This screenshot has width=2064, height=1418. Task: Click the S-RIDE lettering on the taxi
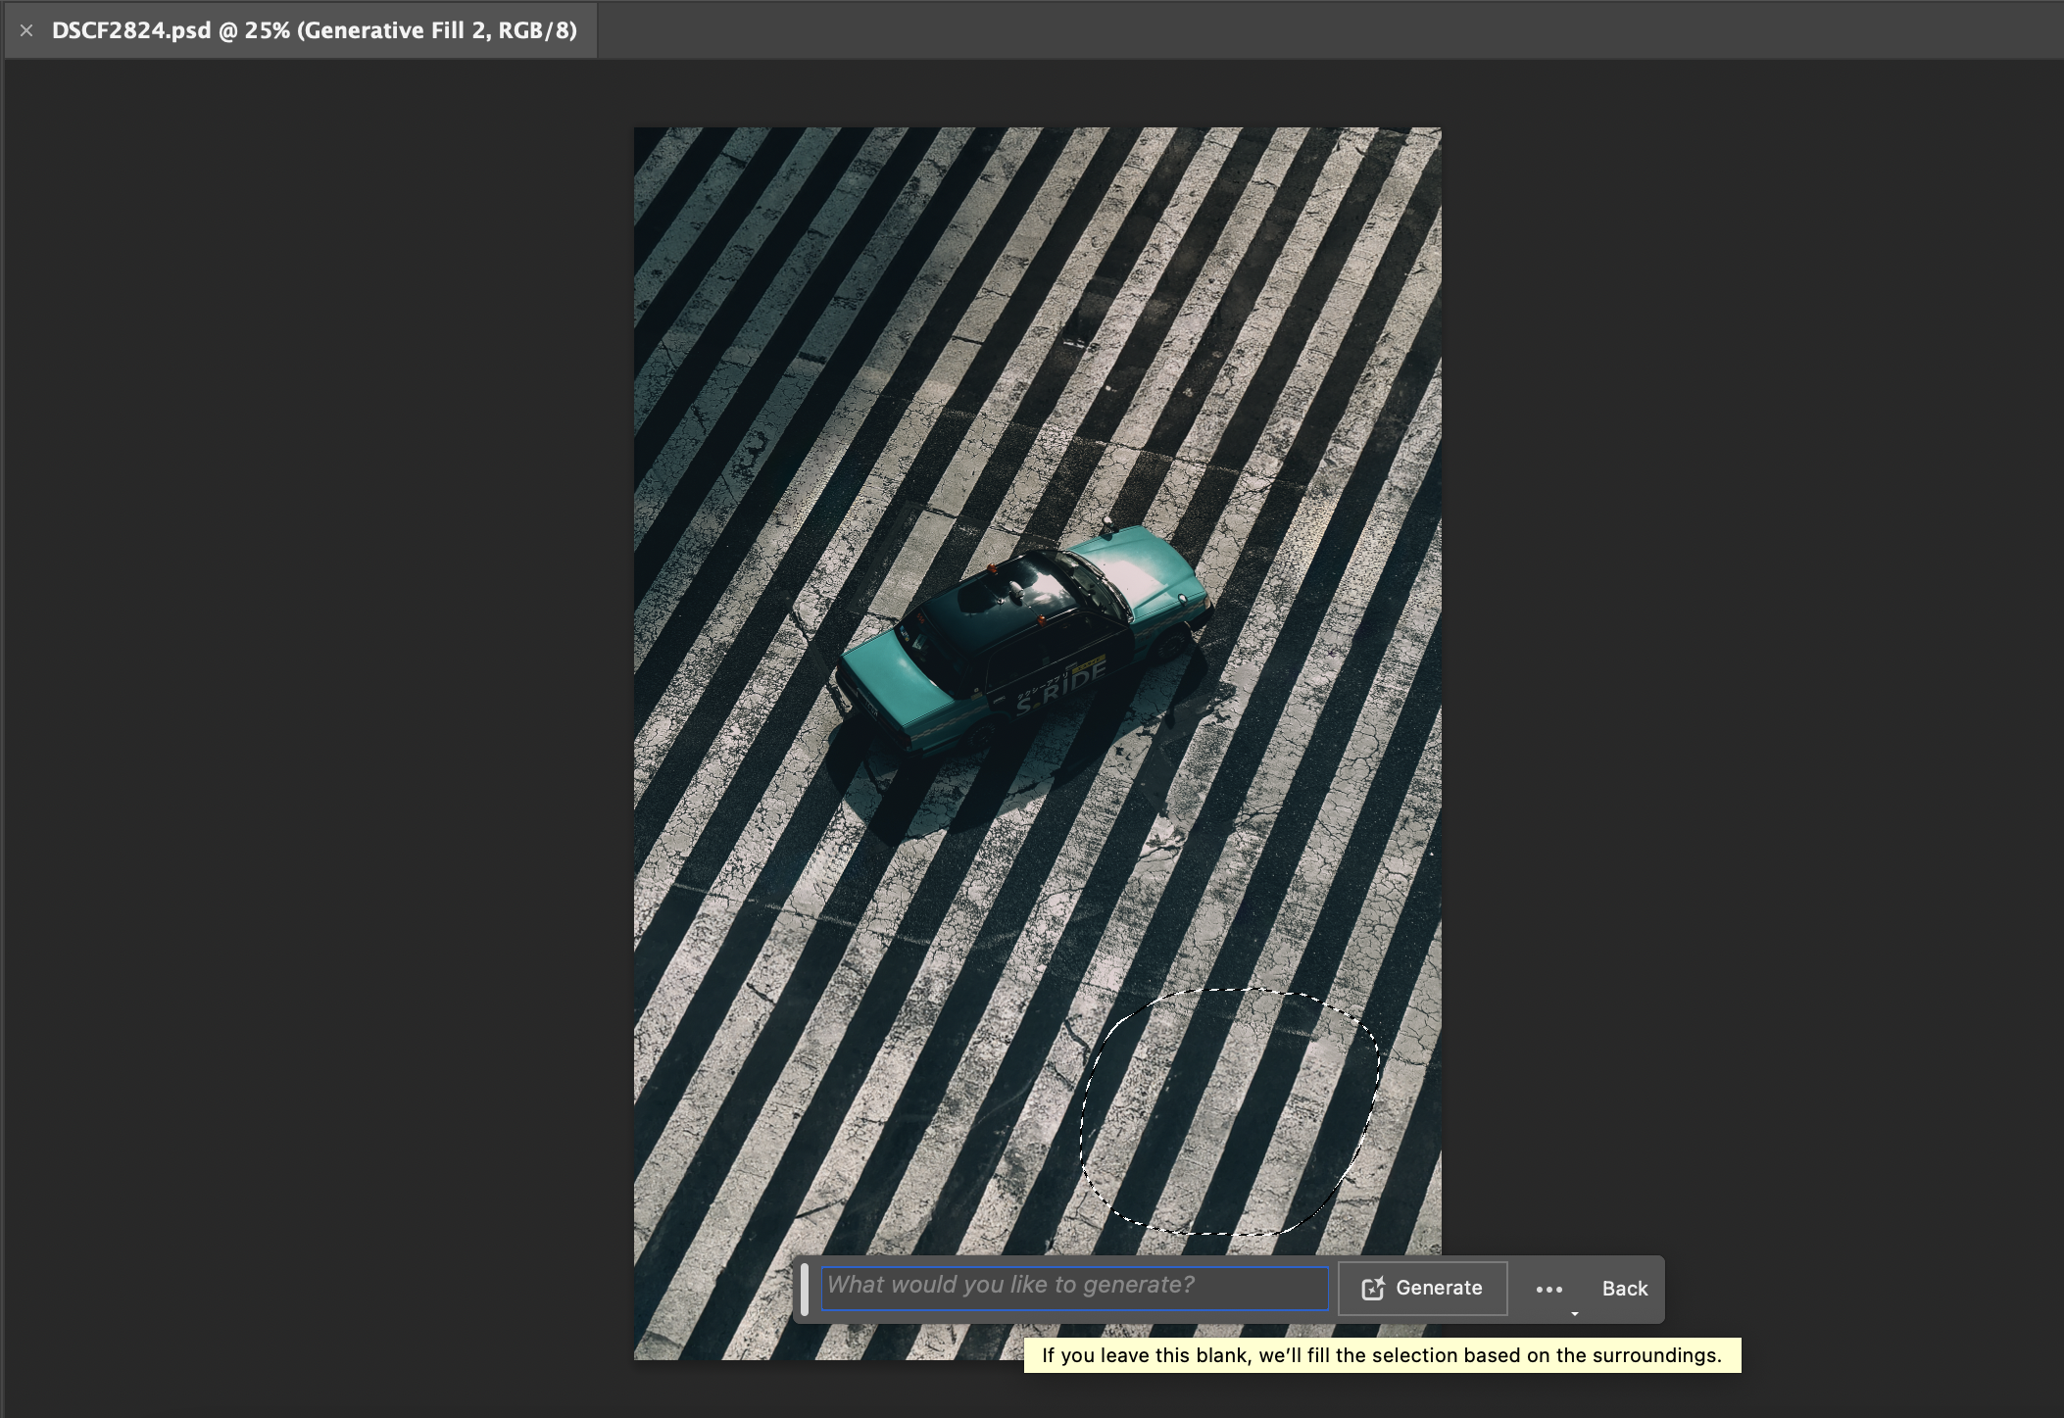[1061, 688]
